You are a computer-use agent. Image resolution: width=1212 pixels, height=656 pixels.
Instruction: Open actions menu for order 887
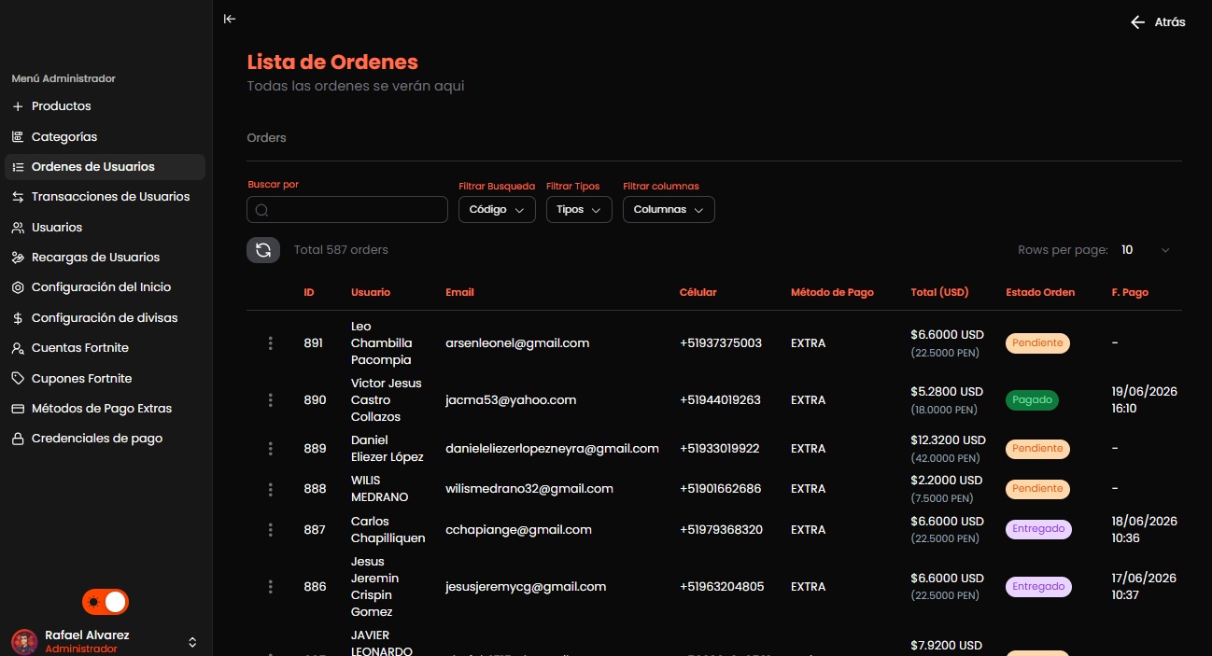pyautogui.click(x=271, y=530)
